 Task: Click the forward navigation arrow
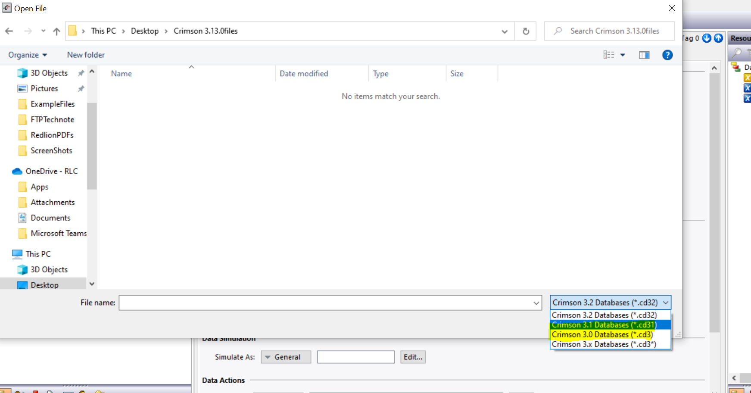coord(28,31)
